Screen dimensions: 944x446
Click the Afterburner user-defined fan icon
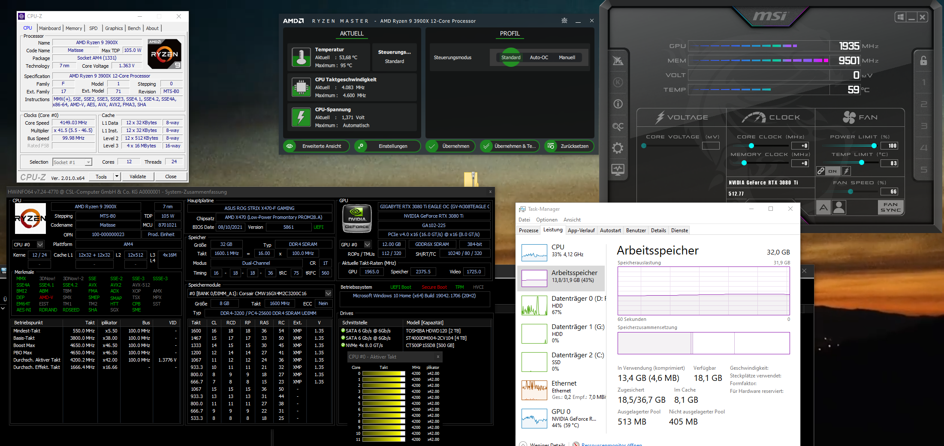click(838, 208)
